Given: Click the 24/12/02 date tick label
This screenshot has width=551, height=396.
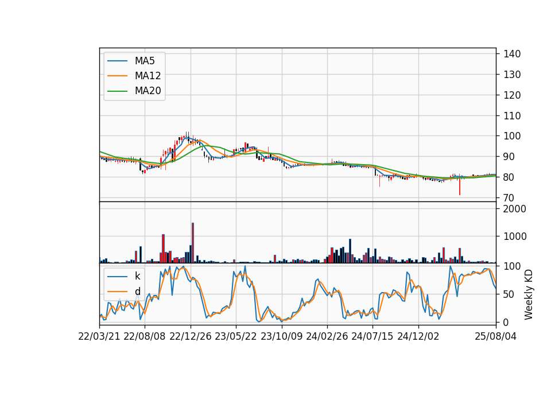Looking at the screenshot, I should (418, 336).
